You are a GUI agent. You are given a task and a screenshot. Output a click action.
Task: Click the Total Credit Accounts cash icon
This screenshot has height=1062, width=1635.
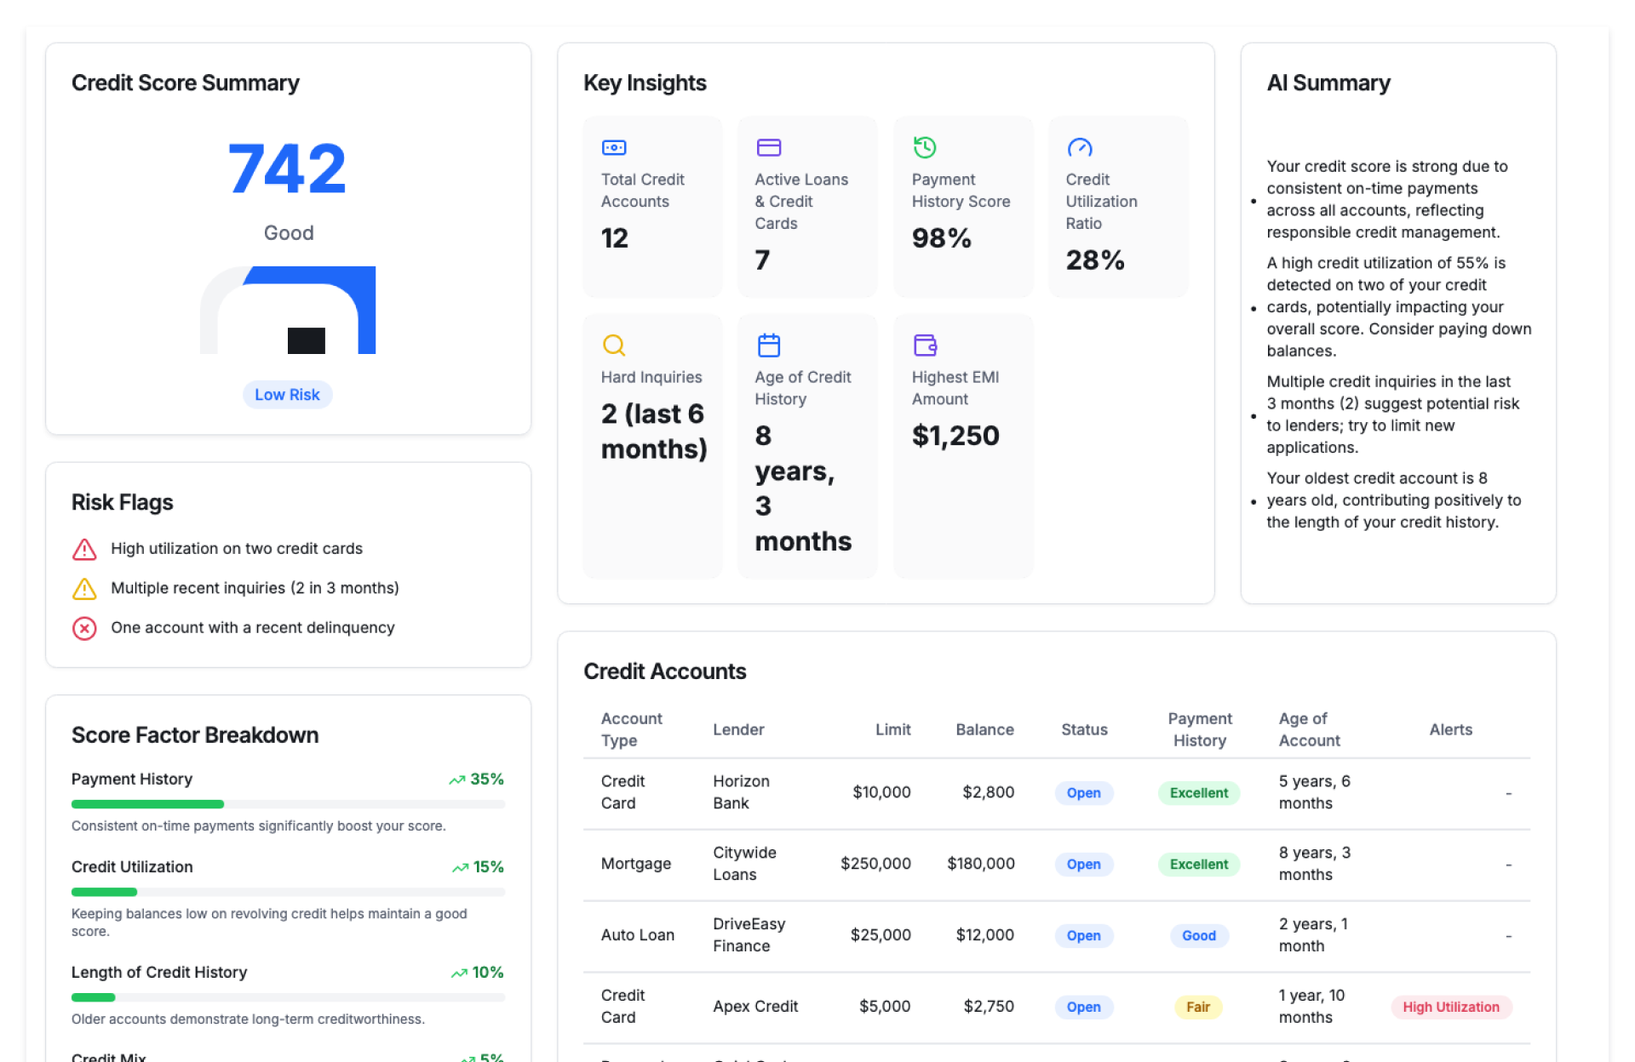click(614, 147)
